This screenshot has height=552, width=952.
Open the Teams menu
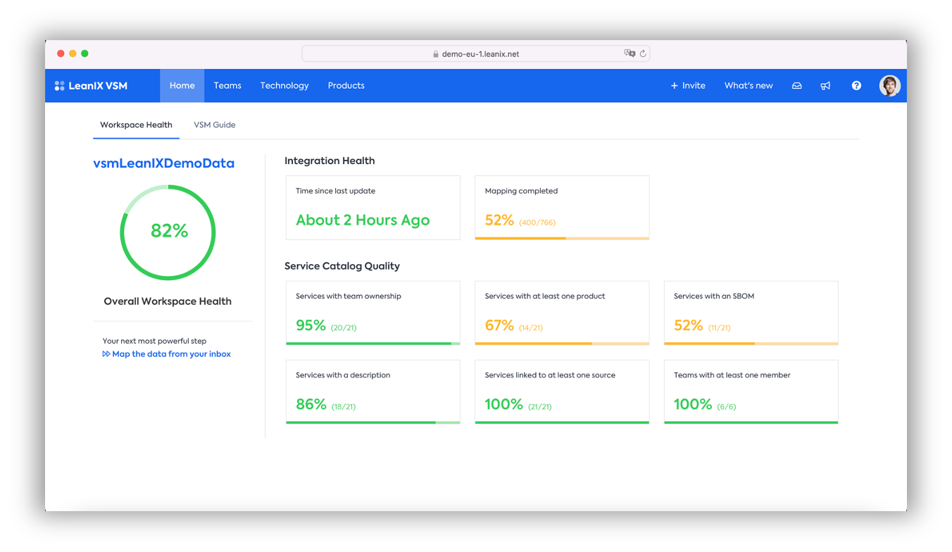[227, 86]
